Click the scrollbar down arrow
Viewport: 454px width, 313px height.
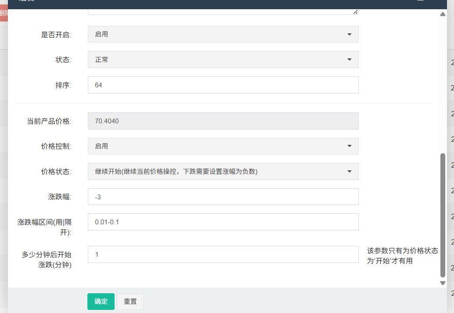443,283
